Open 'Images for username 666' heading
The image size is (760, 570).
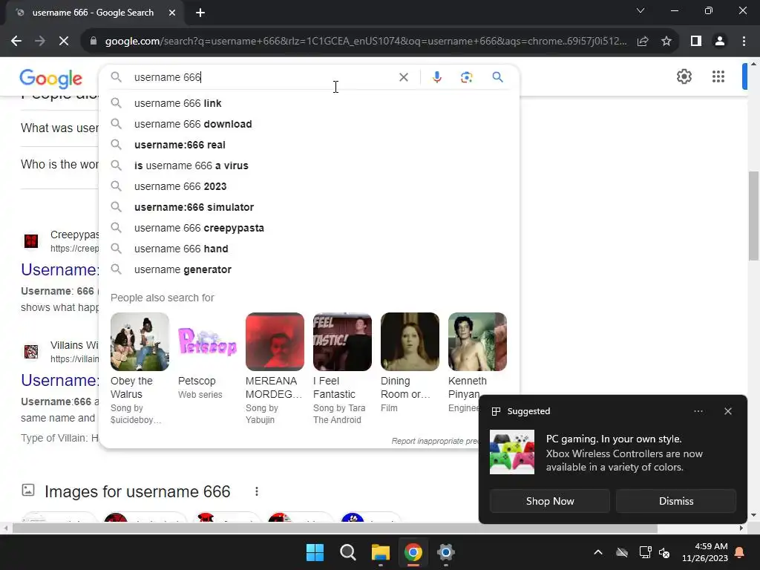137,491
